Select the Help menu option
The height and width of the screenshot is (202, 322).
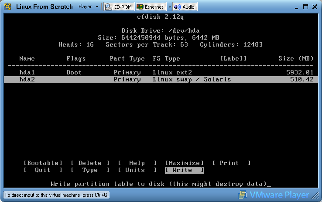(x=137, y=163)
